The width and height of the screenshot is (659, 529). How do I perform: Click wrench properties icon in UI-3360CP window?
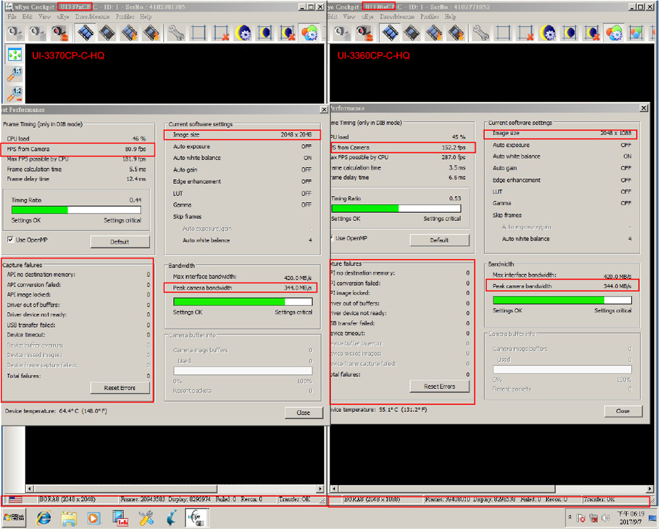pos(481,32)
